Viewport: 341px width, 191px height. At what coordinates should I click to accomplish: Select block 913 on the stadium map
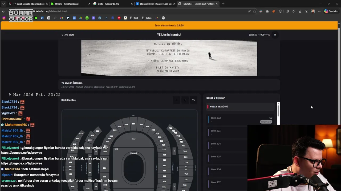[x=77, y=138]
